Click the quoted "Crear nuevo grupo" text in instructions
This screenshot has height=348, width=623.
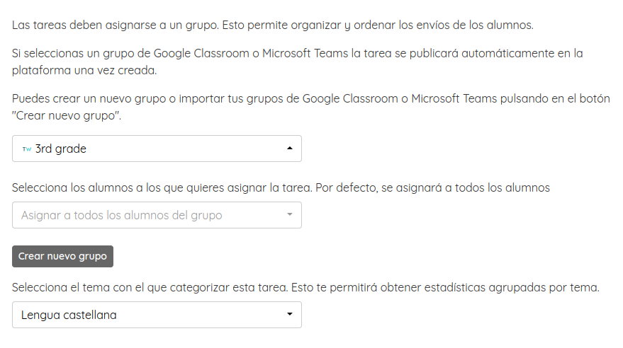pyautogui.click(x=66, y=115)
